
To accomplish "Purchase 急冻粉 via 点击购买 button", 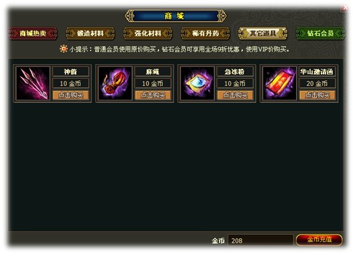I will click(235, 95).
